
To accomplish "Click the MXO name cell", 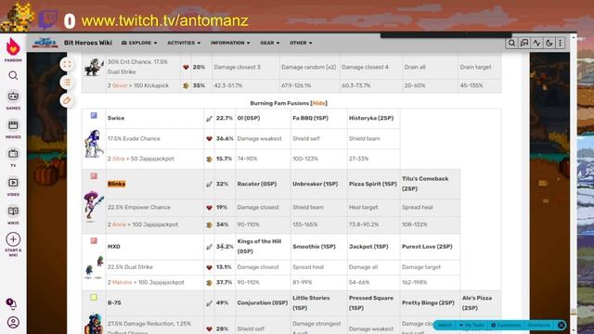I will [x=155, y=247].
